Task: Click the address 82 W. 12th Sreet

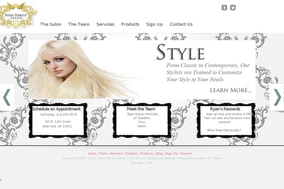Action: click(x=58, y=121)
